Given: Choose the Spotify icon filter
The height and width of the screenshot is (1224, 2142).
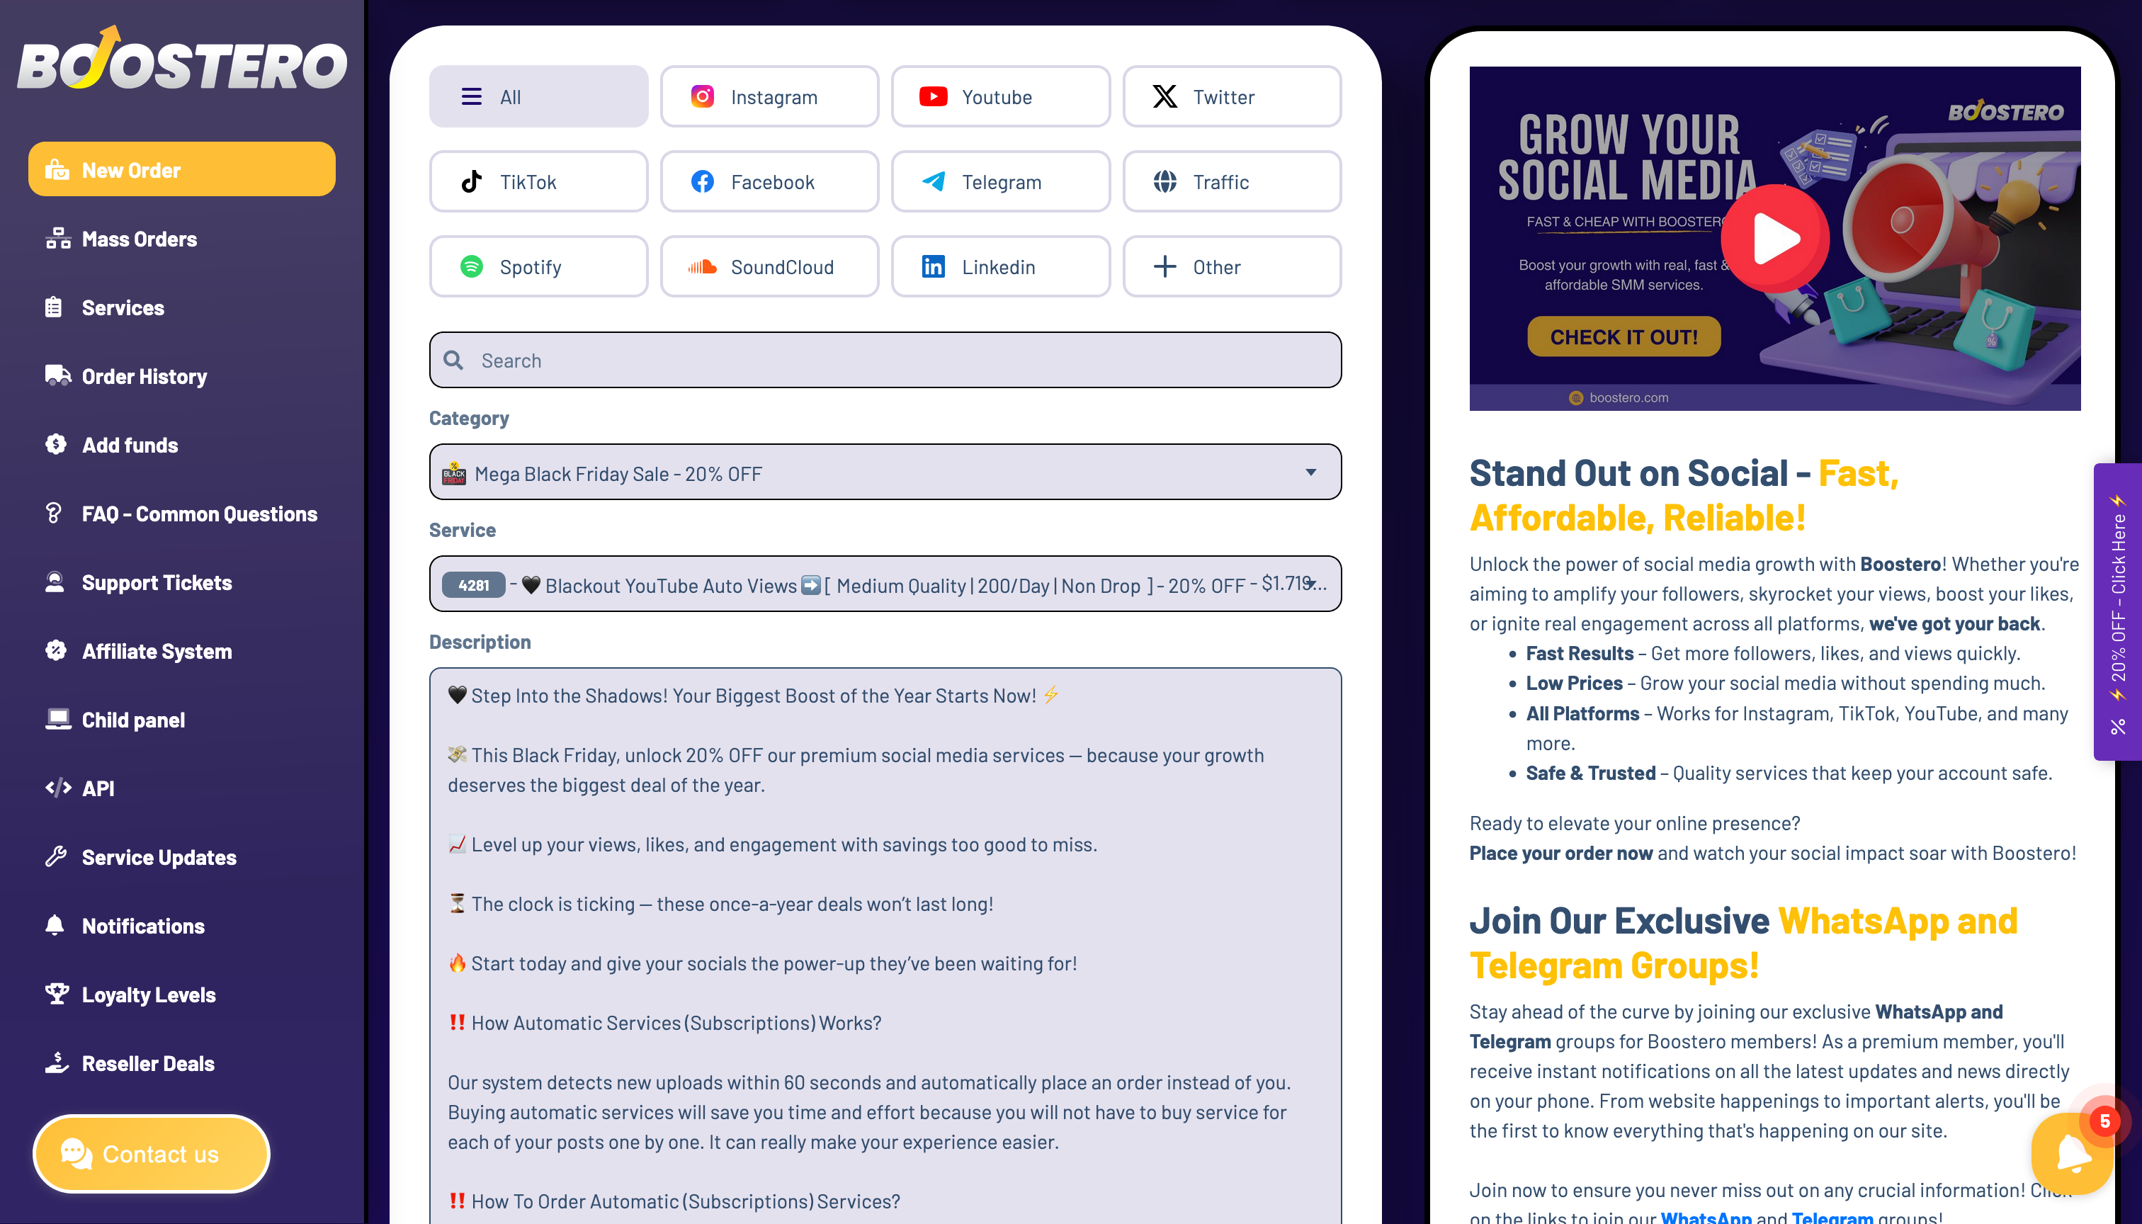Looking at the screenshot, I should (x=472, y=266).
